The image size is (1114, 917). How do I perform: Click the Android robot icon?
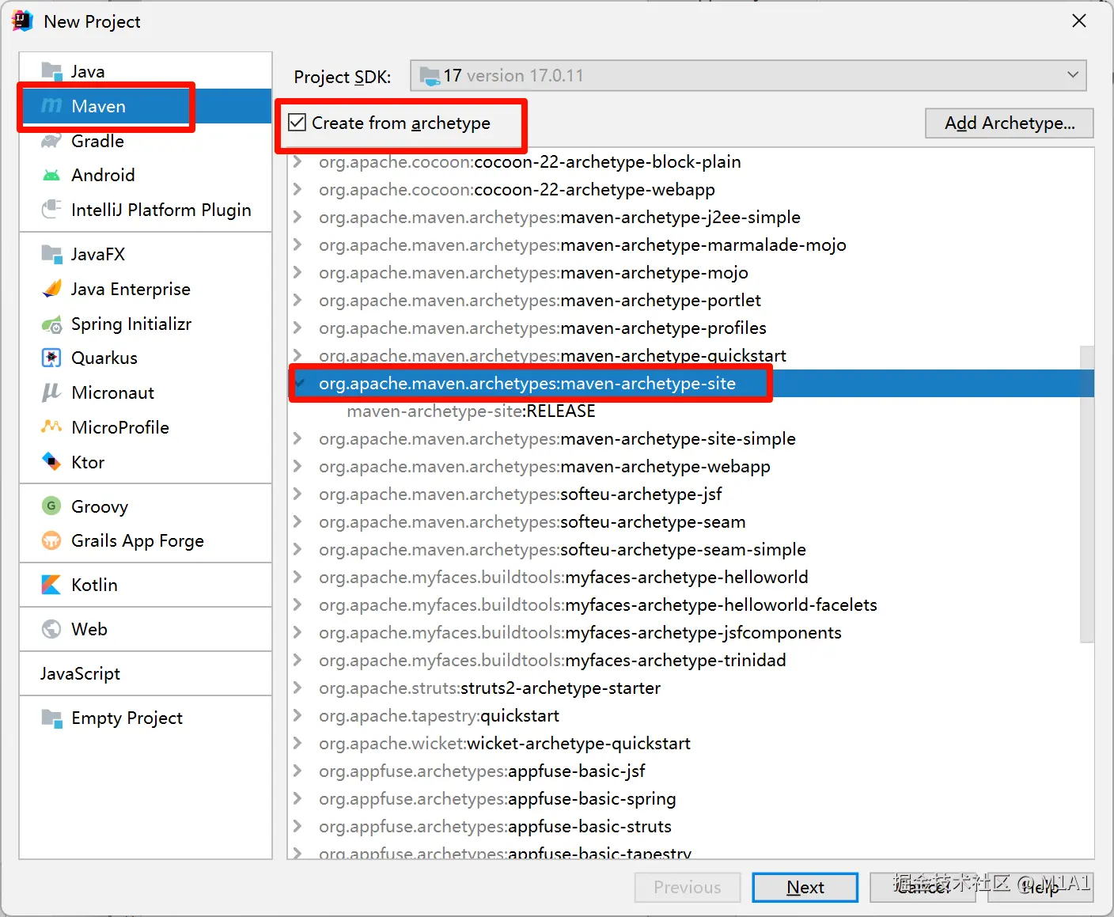coord(51,175)
